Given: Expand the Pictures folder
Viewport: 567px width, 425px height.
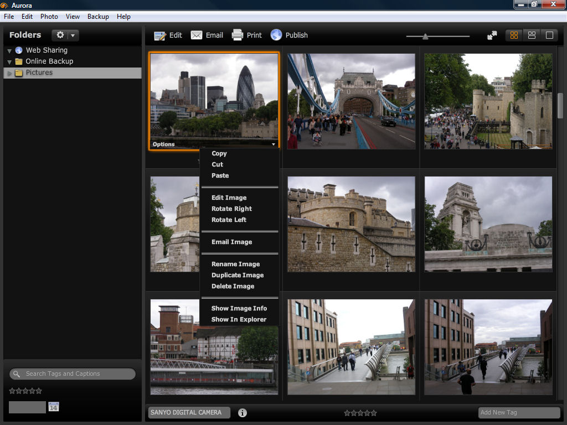Looking at the screenshot, I should point(9,73).
